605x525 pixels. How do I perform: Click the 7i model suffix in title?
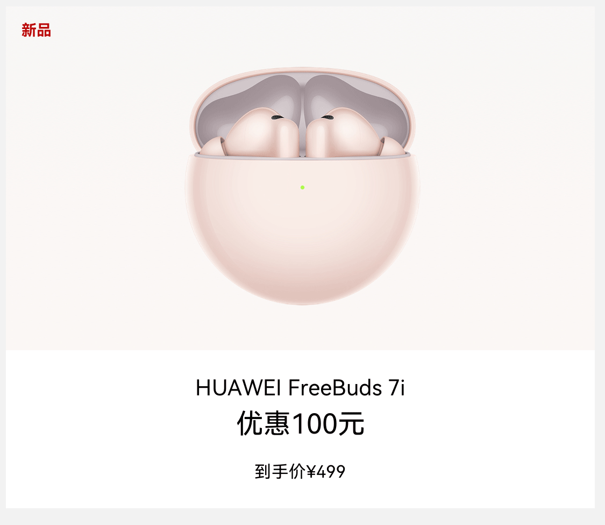click(397, 388)
